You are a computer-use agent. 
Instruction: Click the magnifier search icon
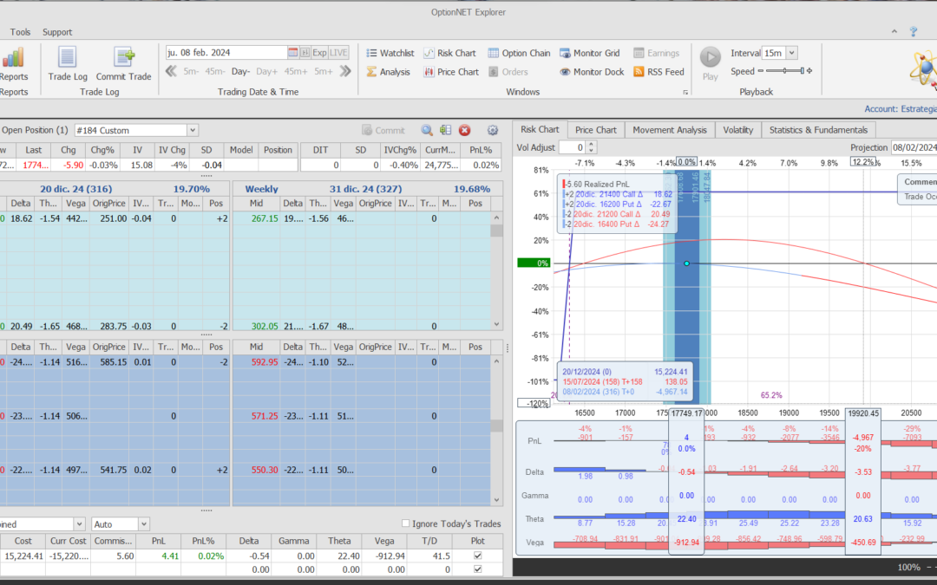point(427,130)
